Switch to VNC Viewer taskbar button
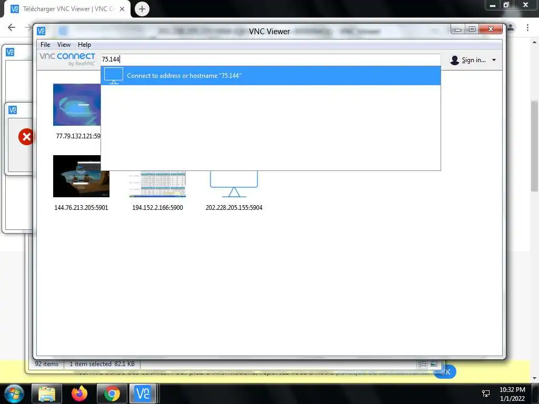Viewport: 539px width, 404px height. (143, 393)
